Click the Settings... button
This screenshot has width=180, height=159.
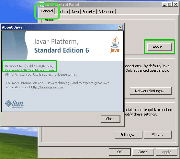[129, 135]
